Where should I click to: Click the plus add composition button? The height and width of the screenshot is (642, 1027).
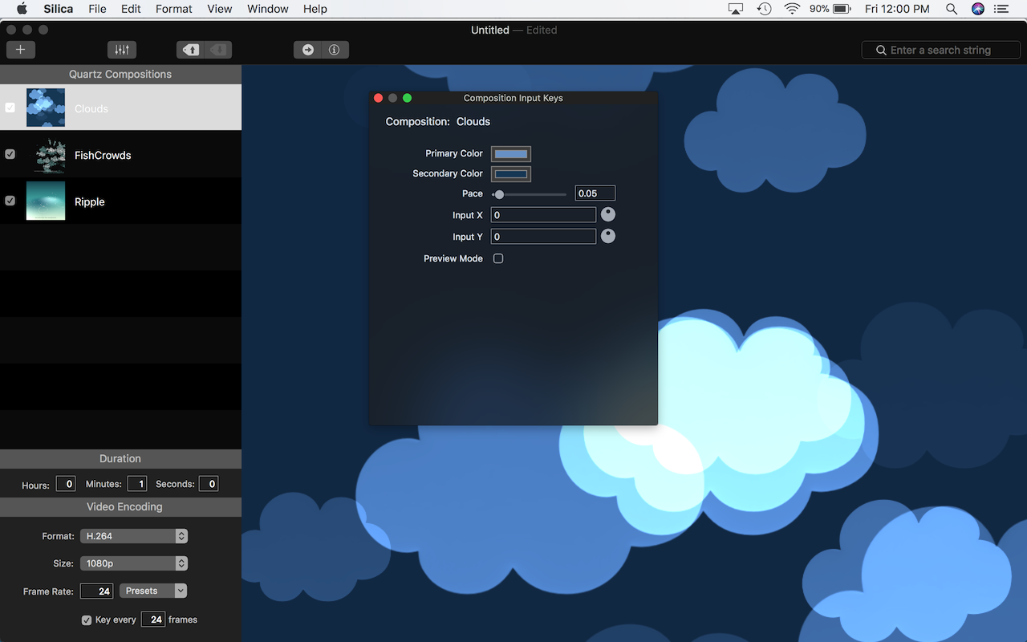(21, 50)
